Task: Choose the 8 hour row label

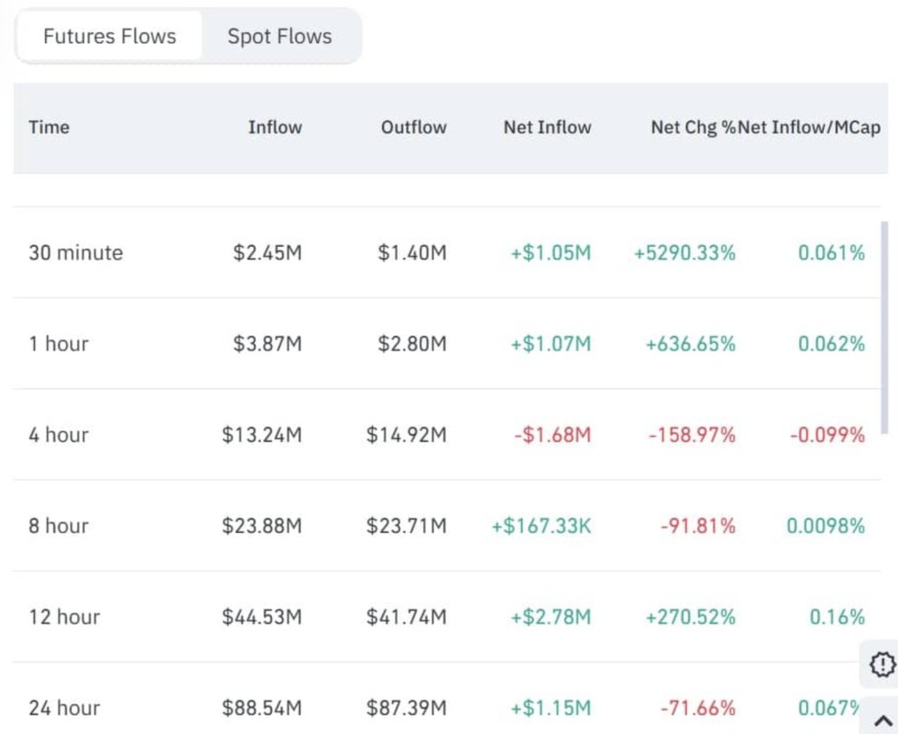Action: point(59,526)
